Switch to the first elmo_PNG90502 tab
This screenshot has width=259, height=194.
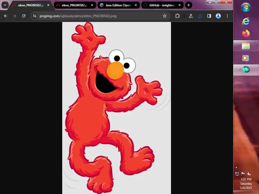pos(31,5)
